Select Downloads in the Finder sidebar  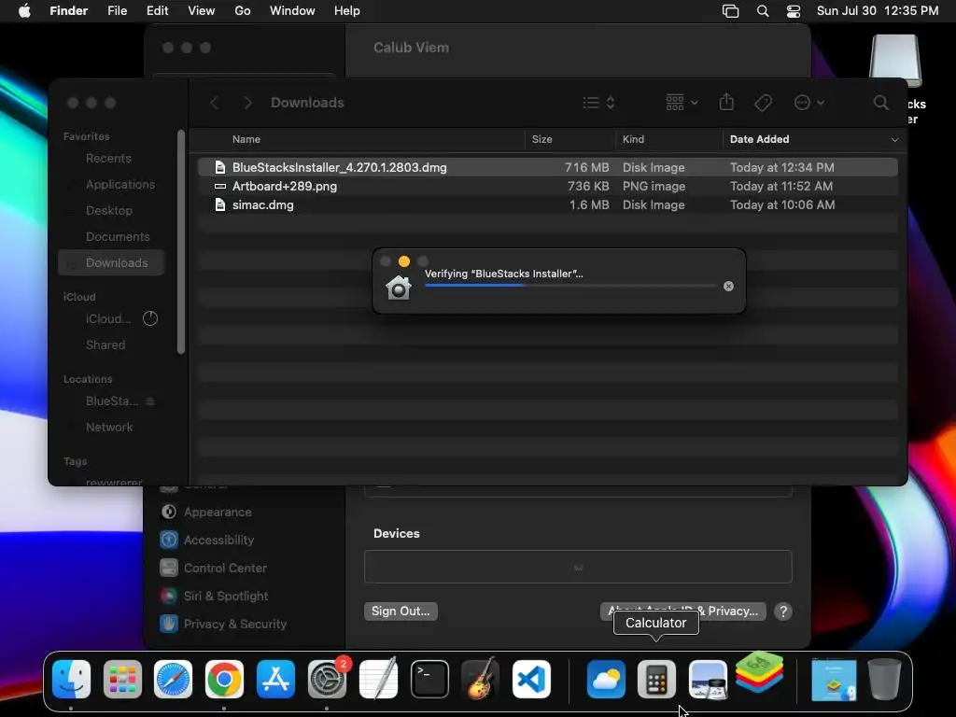click(x=111, y=262)
